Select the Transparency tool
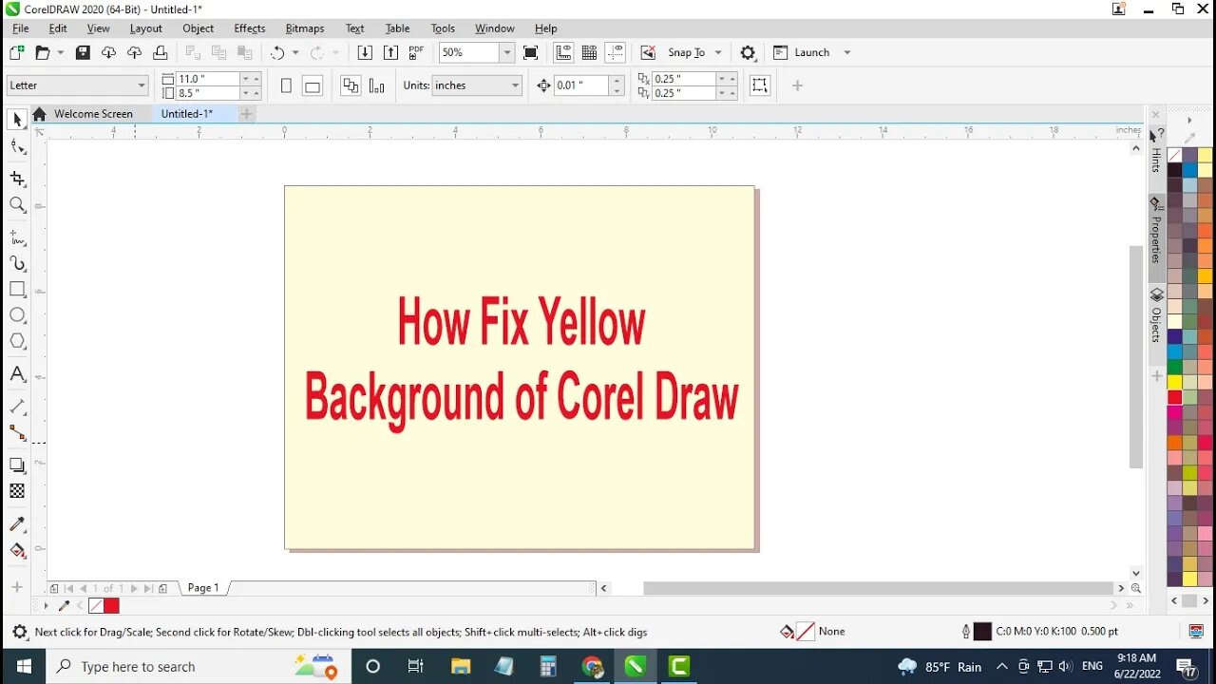1216x684 pixels. (x=17, y=491)
